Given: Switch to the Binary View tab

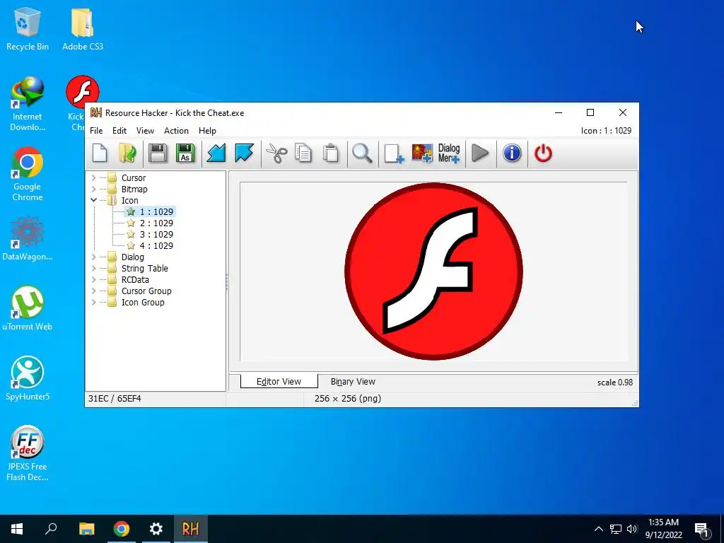Looking at the screenshot, I should (353, 381).
